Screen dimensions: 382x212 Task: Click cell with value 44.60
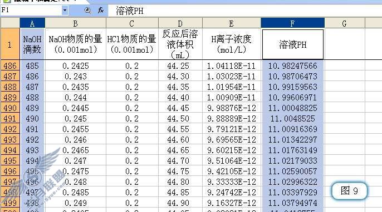coord(180,139)
